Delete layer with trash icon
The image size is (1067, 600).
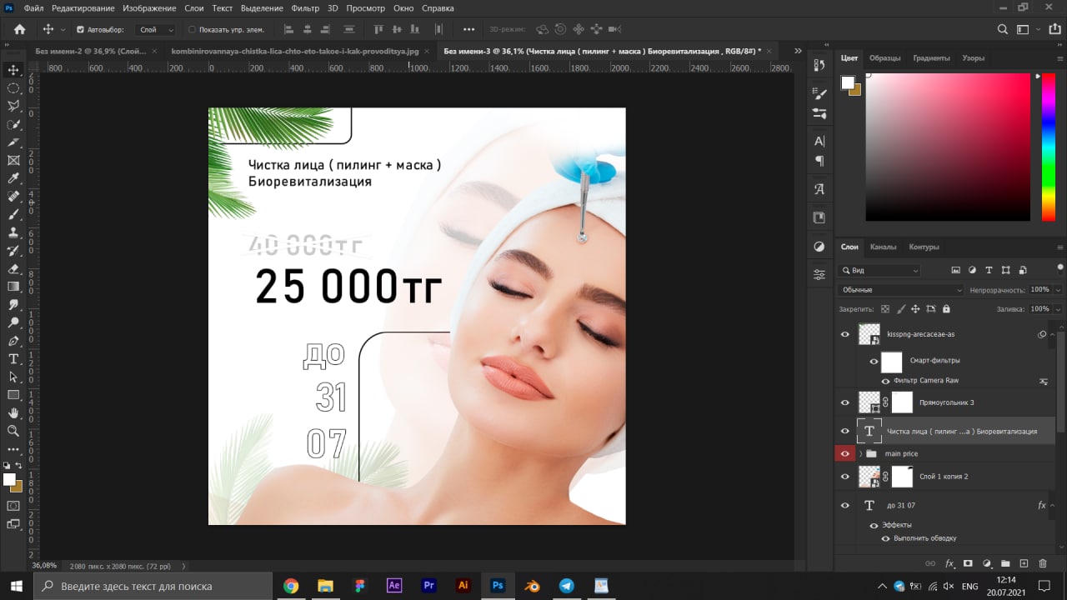1044,563
